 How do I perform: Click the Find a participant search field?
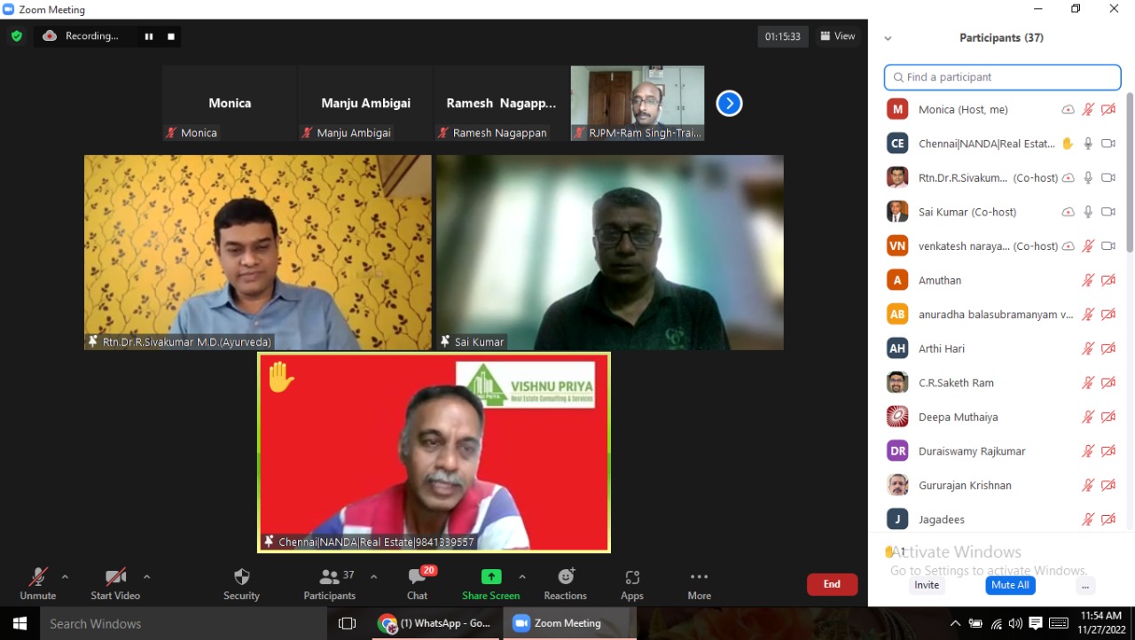coord(1002,77)
